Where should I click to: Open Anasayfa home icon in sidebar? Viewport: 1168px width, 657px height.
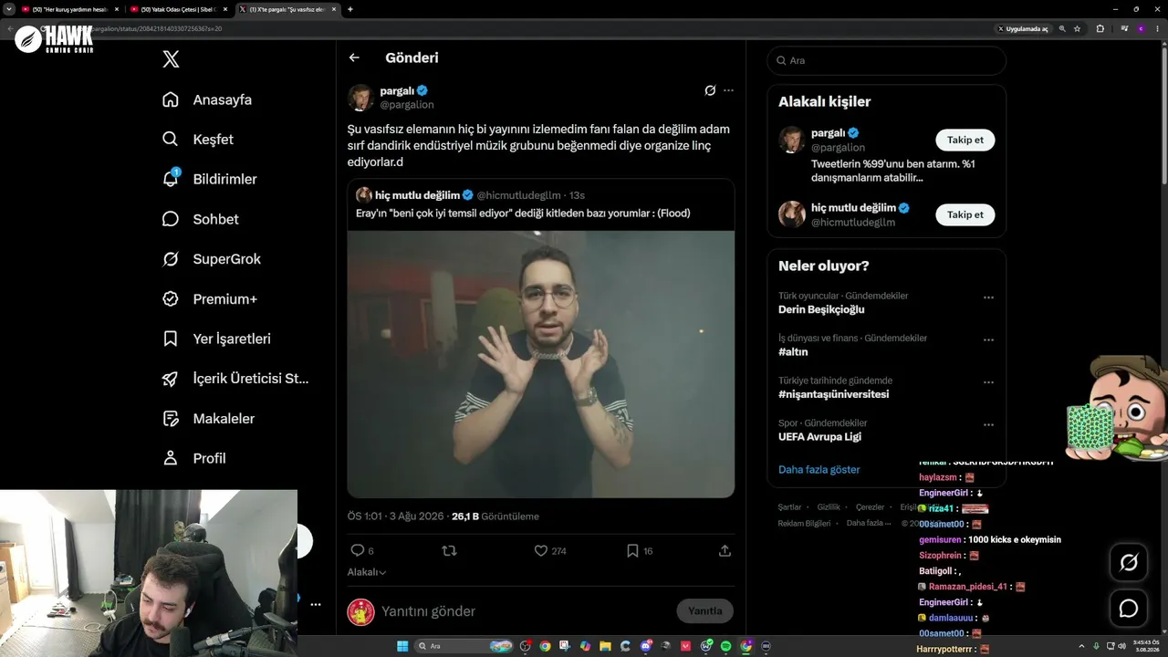click(171, 99)
